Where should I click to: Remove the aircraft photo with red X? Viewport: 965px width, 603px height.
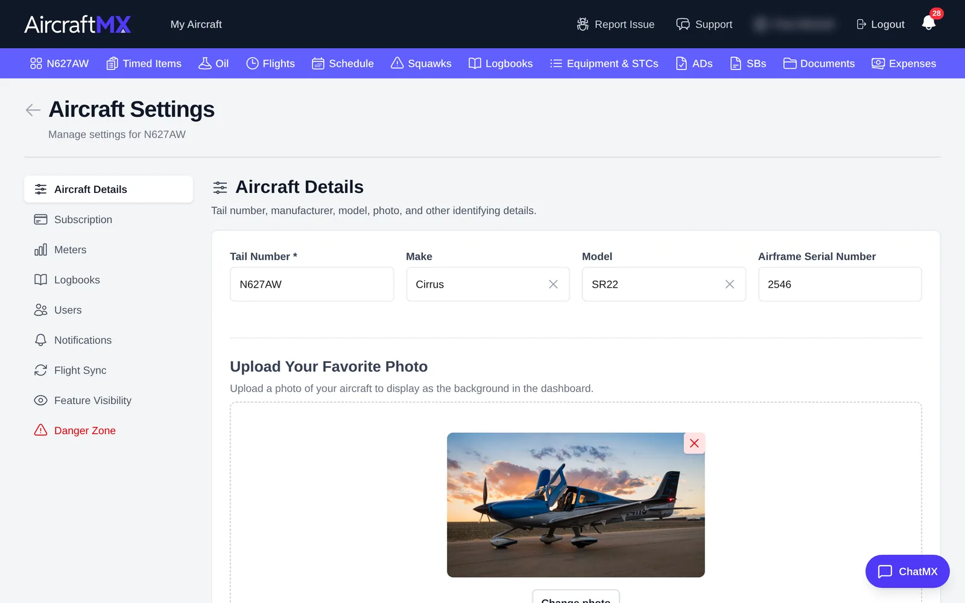coord(694,443)
